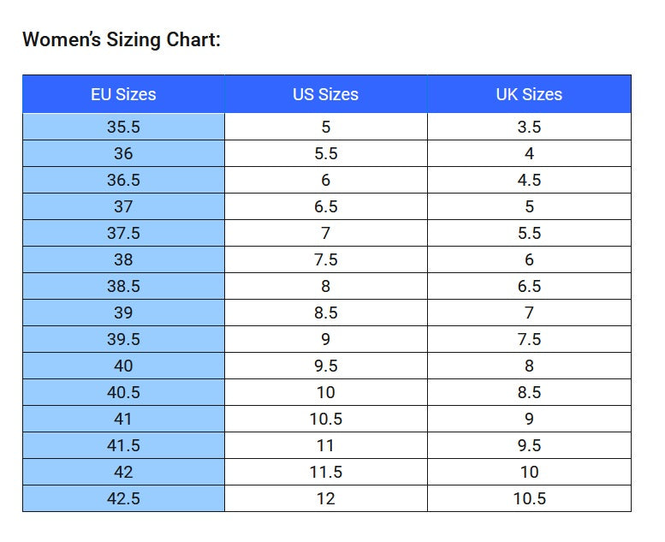The image size is (665, 542).
Task: Choose the UK size 10.5 cell
Action: tap(529, 498)
